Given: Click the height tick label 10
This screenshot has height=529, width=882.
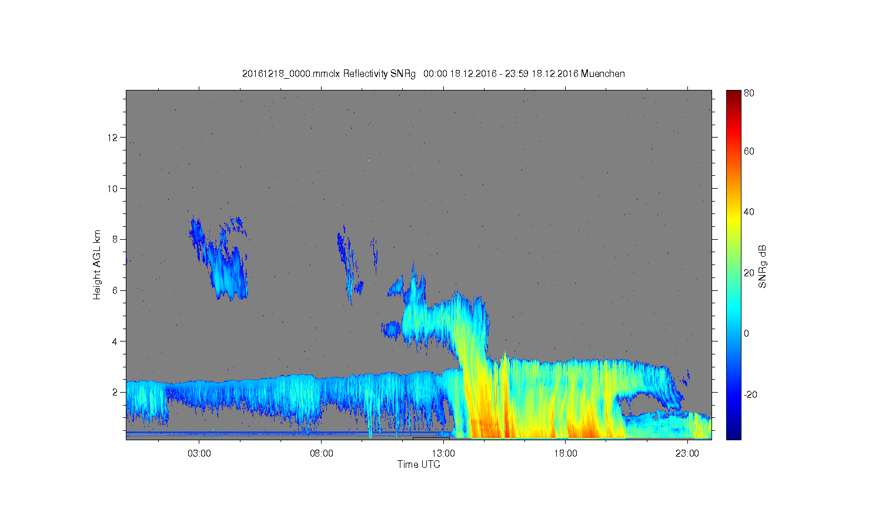Looking at the screenshot, I should click(x=113, y=189).
